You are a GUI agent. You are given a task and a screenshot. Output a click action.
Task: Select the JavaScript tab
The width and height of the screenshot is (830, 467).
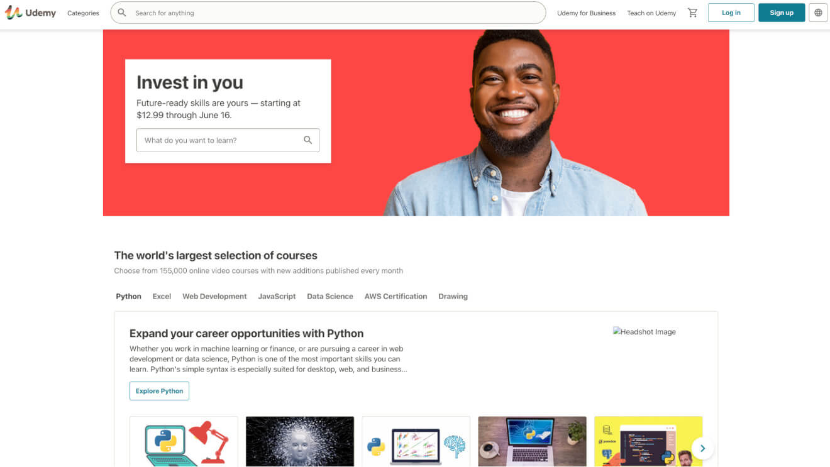click(x=277, y=296)
